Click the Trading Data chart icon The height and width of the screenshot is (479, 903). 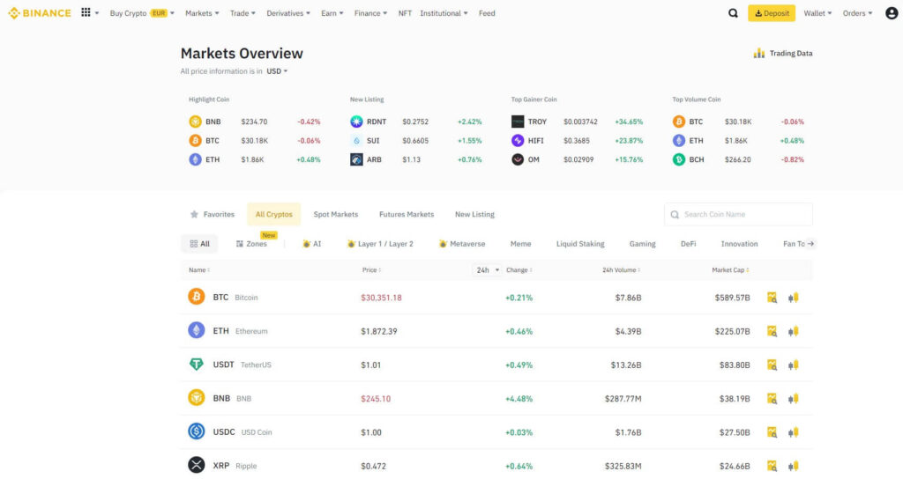(759, 53)
